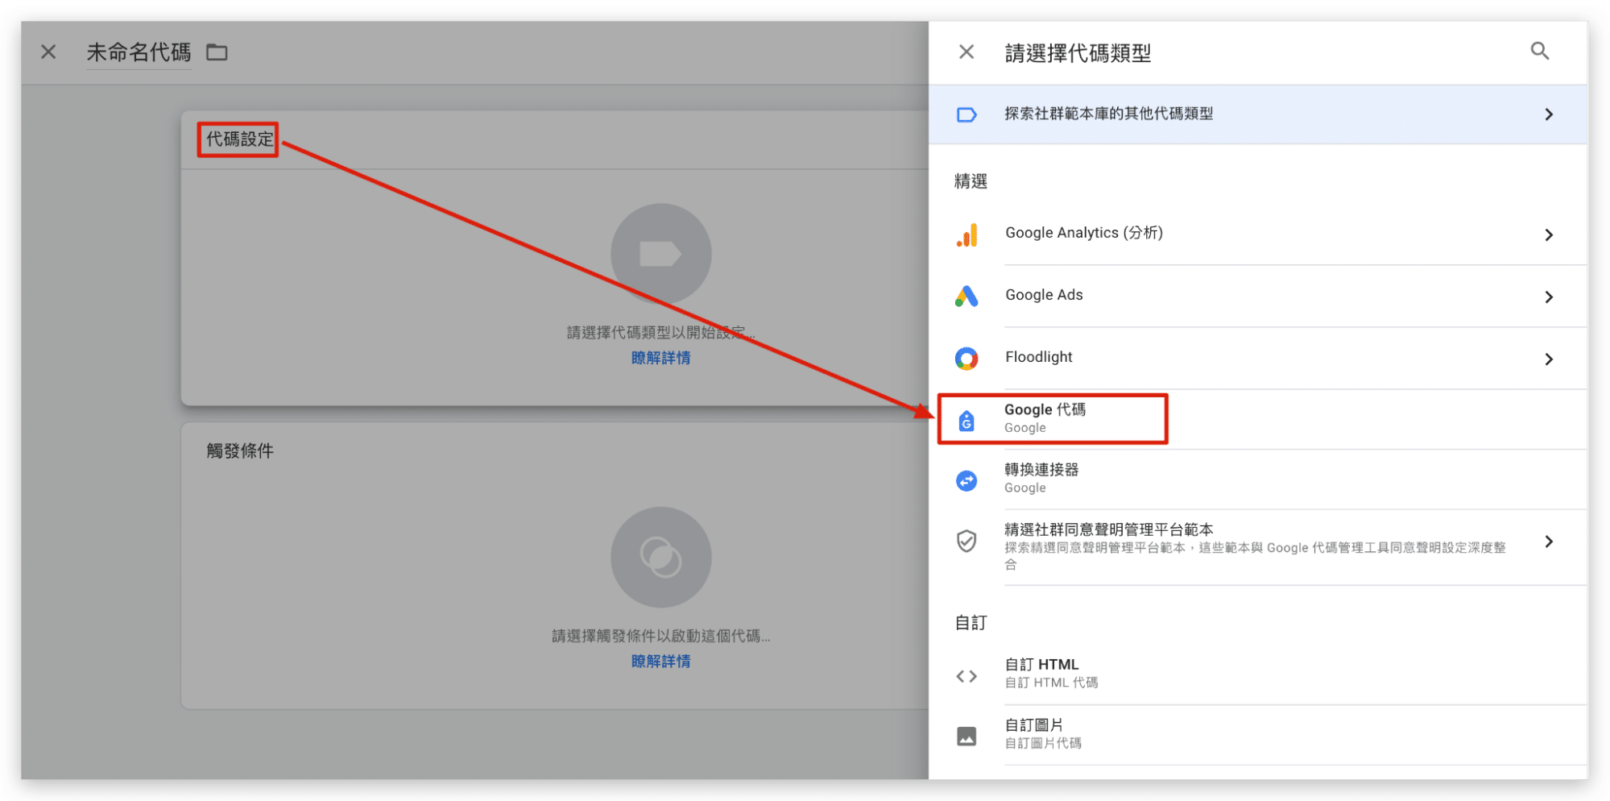Expand the Google Analytics (分析) chevron
The width and height of the screenshot is (1610, 801).
coord(1548,234)
